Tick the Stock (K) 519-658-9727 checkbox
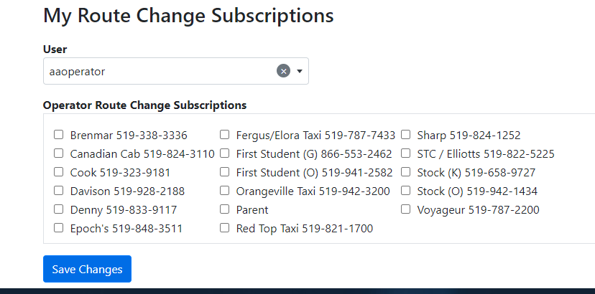The height and width of the screenshot is (294, 595). click(405, 172)
